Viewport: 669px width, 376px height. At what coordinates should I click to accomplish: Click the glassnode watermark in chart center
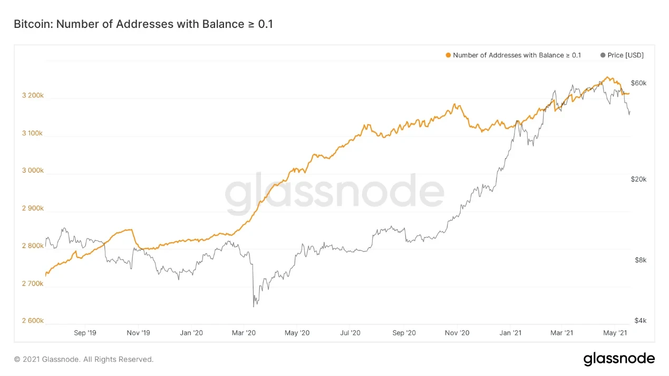334,193
